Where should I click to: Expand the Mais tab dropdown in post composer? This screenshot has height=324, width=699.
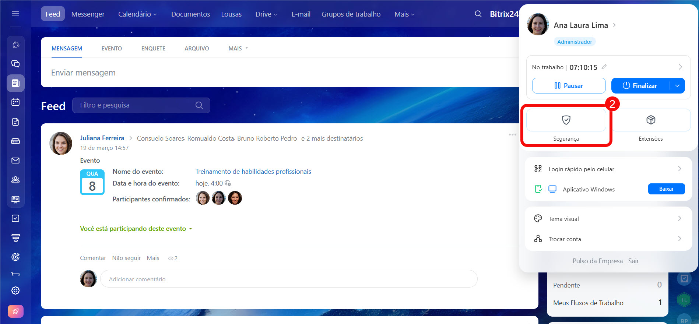point(238,49)
